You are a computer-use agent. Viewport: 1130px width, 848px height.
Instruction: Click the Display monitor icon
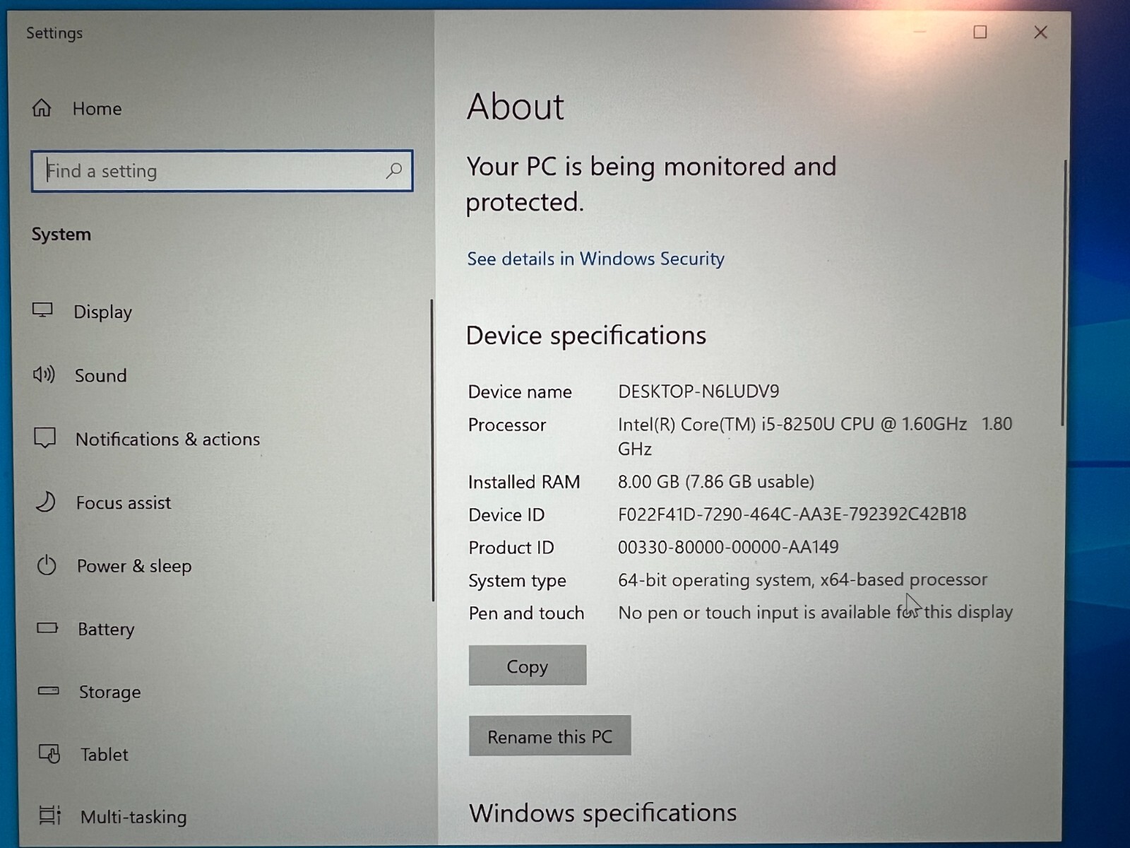[42, 311]
